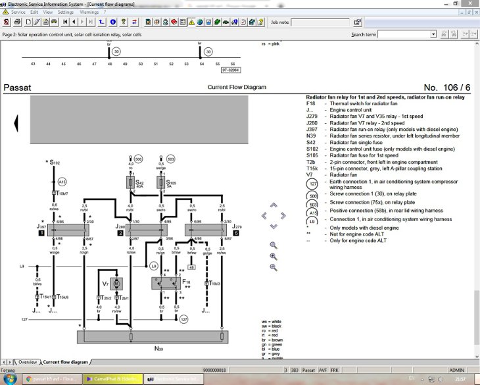
Task: Pan diagram right with right arrow
Action: [283, 216]
